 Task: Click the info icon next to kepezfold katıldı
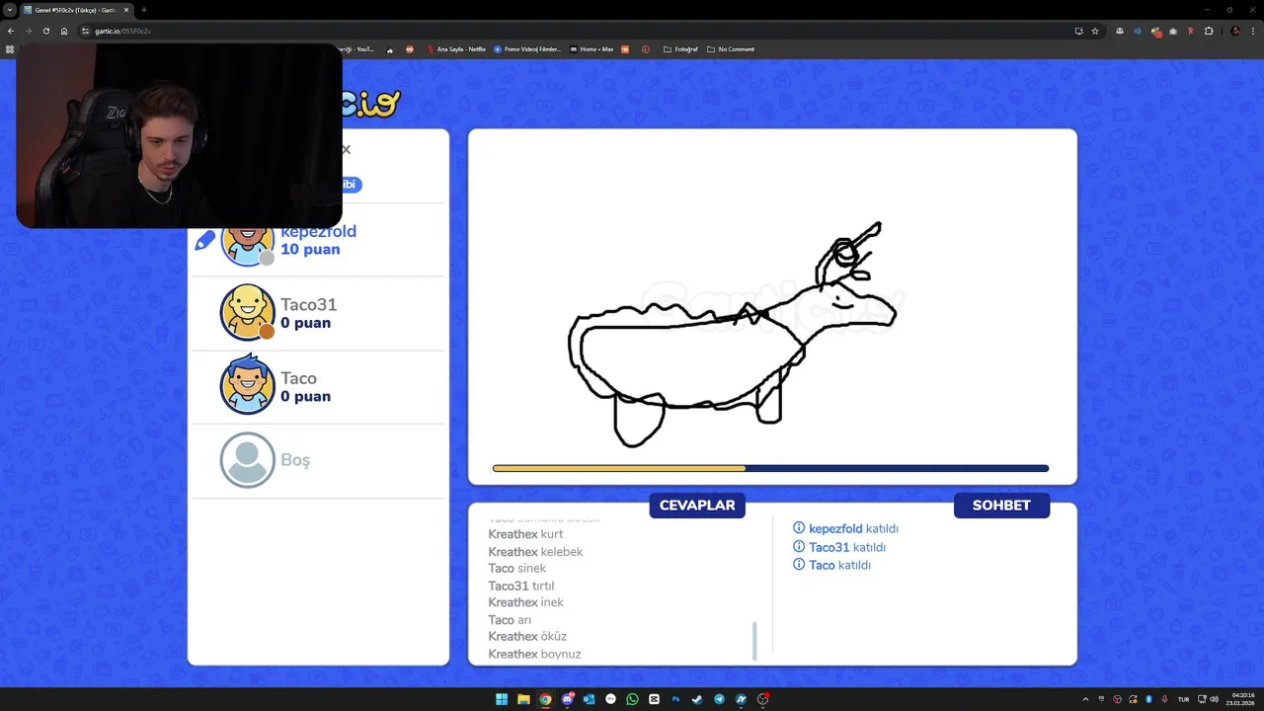799,528
